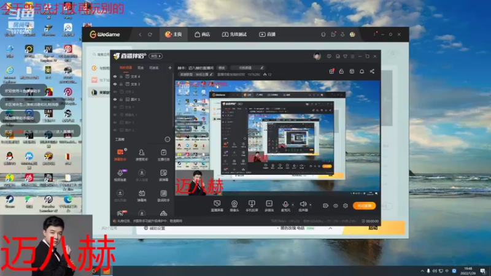491x276 pixels.
Task: Toggle visibility of 文本 3 layer
Action: [115, 84]
